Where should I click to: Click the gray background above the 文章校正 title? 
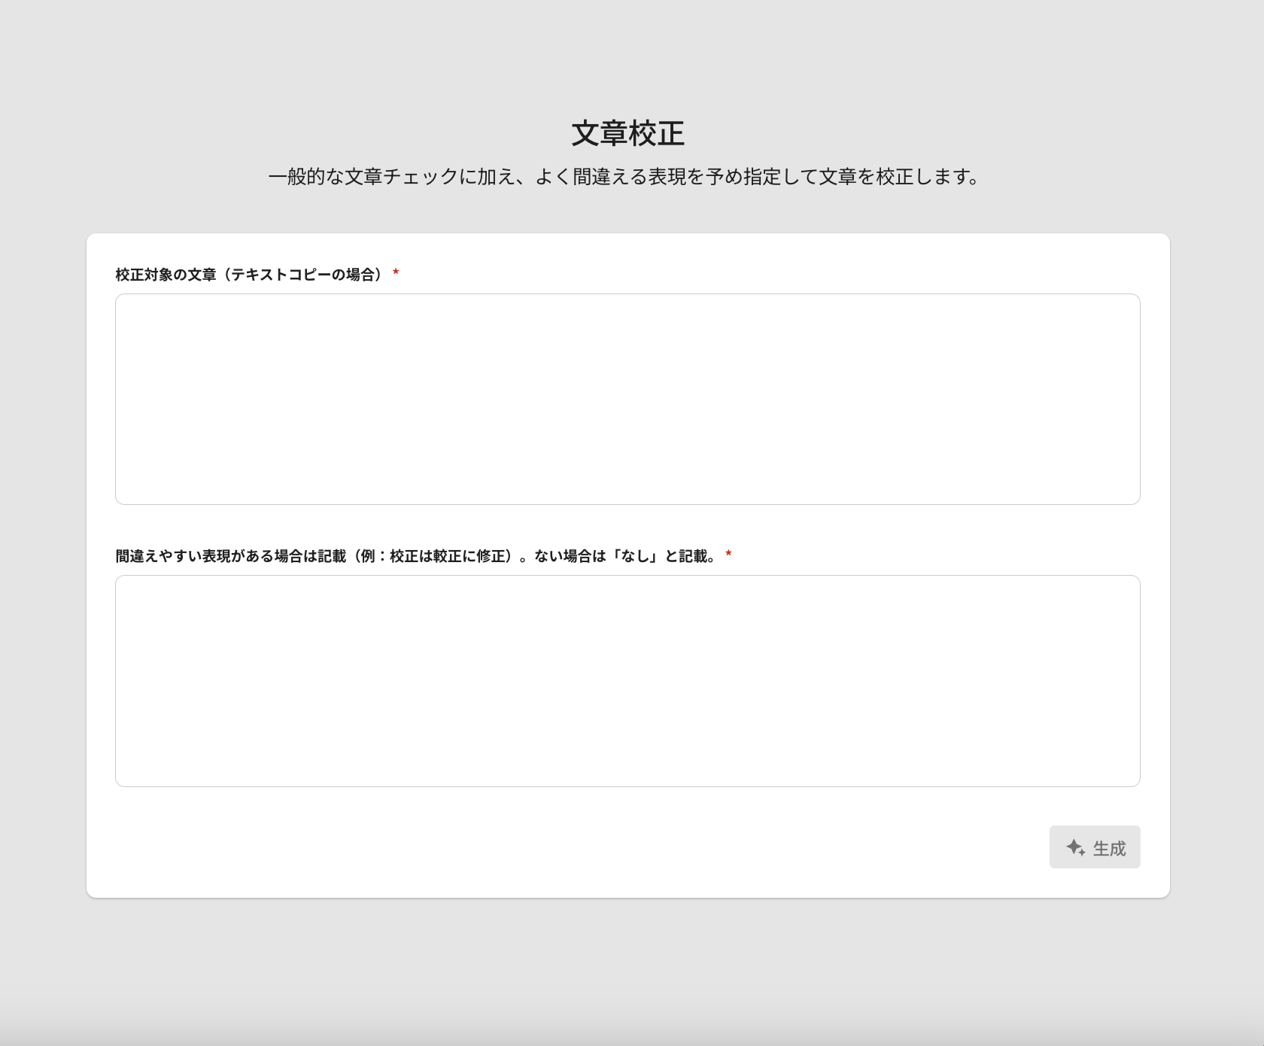(x=627, y=53)
